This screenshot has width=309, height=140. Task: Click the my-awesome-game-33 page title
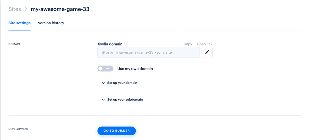point(60,9)
